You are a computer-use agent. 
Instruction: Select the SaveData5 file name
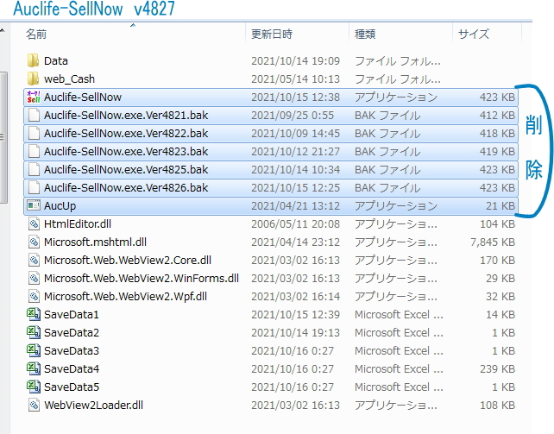(x=72, y=387)
